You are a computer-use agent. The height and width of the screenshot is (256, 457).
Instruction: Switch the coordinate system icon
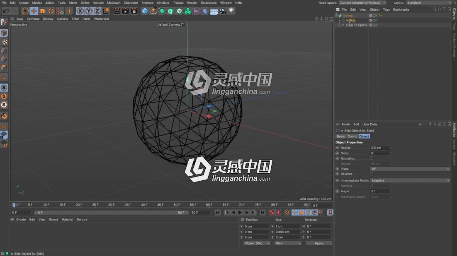coord(106,11)
